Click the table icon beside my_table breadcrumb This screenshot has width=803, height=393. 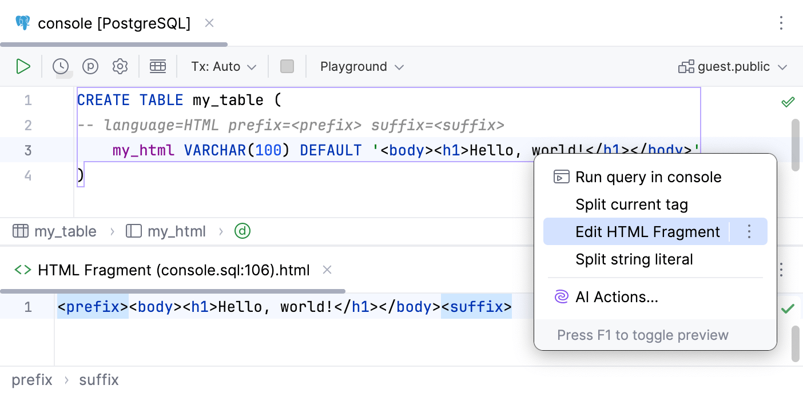[x=21, y=231]
